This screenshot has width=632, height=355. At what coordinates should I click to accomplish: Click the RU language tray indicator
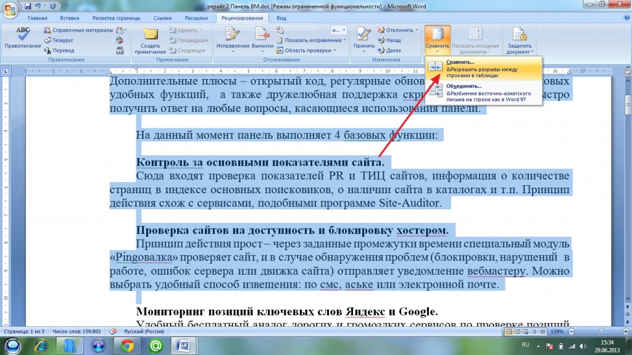point(525,345)
